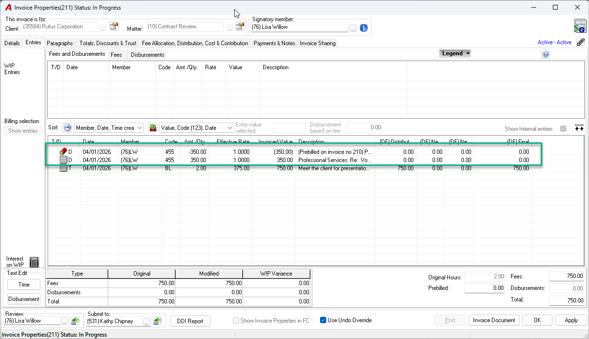Switch to the Details tab
Screen dimensions: 589x339
[x=12, y=43]
